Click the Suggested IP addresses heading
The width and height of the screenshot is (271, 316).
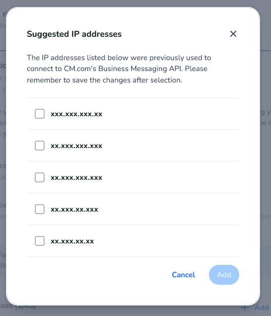point(74,34)
